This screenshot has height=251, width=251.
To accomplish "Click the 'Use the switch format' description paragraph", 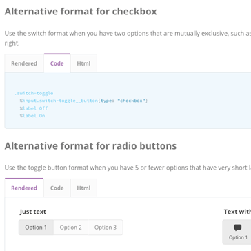I will pyautogui.click(x=128, y=39).
